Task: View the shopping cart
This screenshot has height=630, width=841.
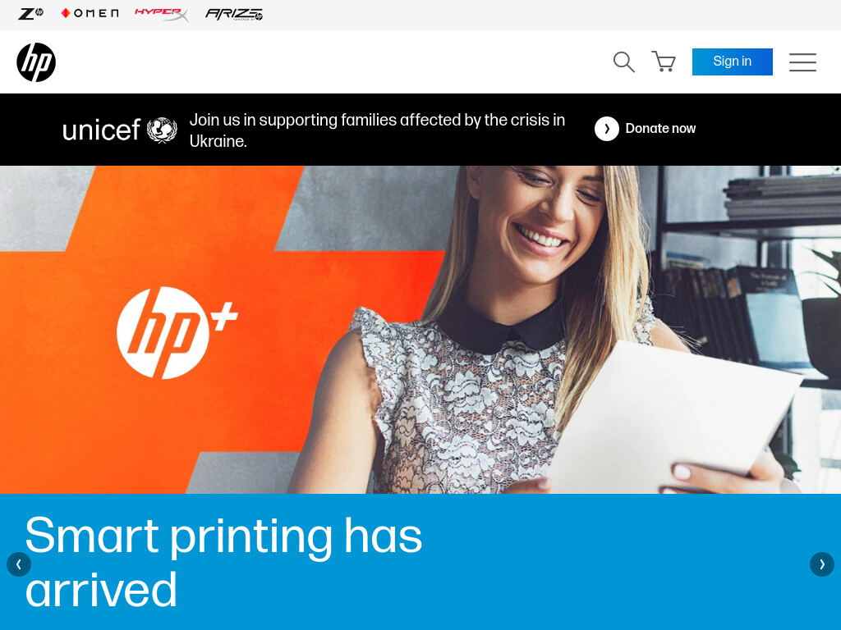Action: pos(664,62)
